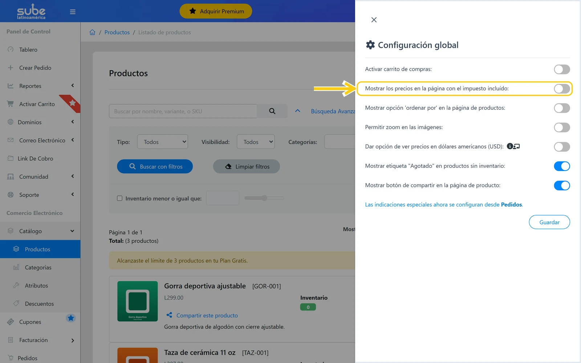Viewport: 581px width, 363px height.
Task: Toggle the USD prices option switch
Action: pyautogui.click(x=562, y=147)
